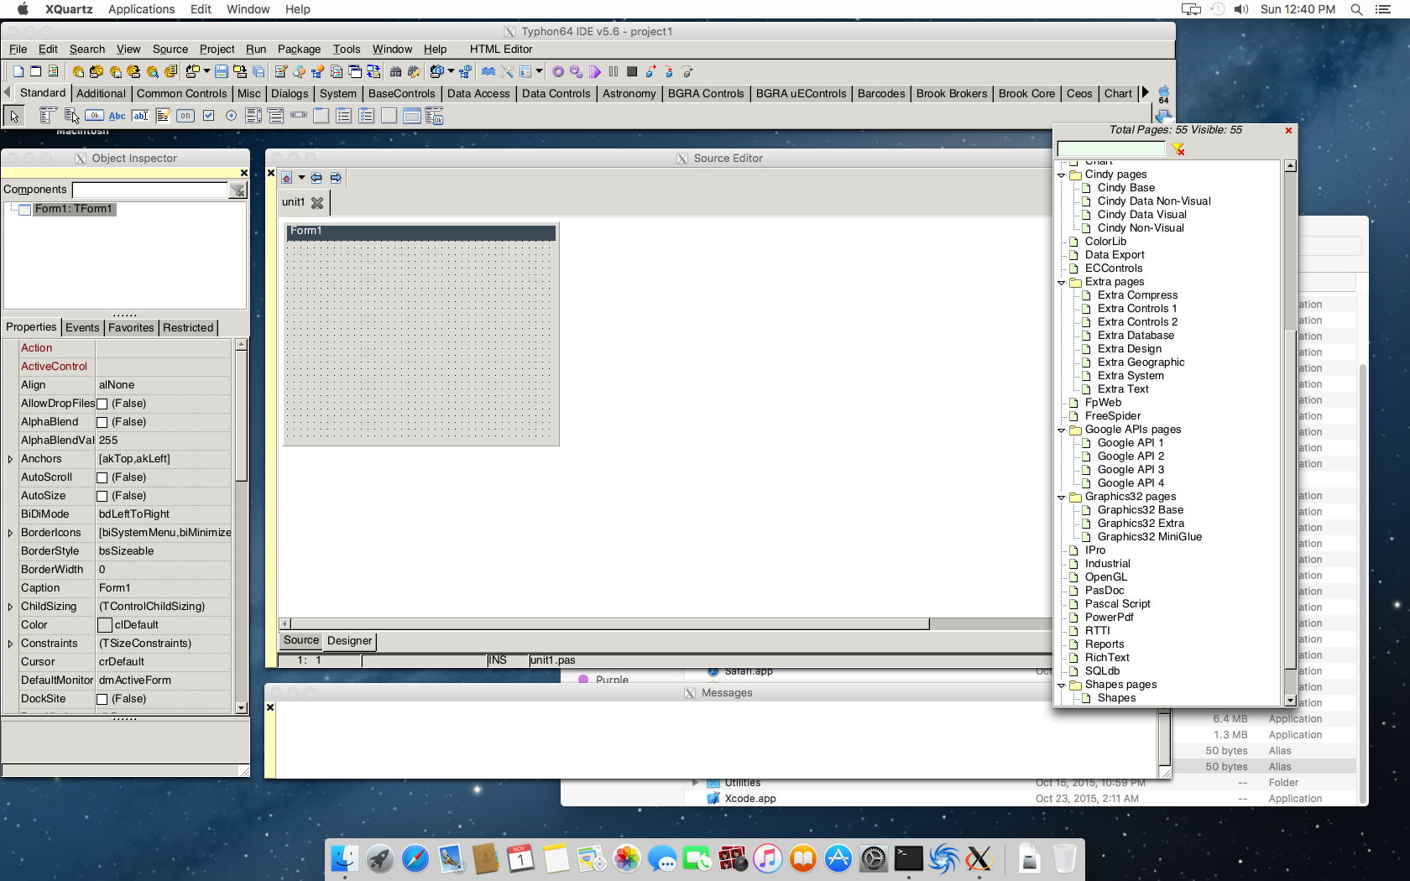
Task: Open Safari from the Dock
Action: 415,858
